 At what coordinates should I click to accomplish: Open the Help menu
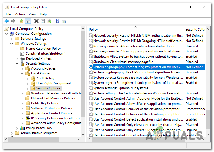[43, 14]
